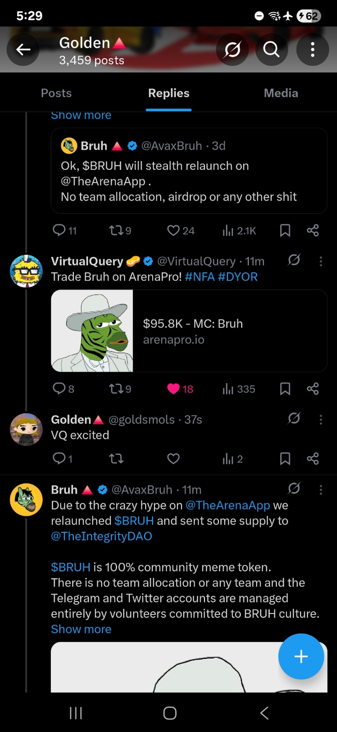This screenshot has height=732, width=337.
Task: Unlike the VirtualQuery post with 18 likes
Action: [174, 389]
